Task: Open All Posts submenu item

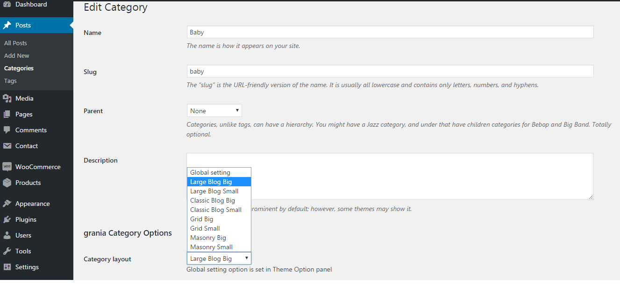Action: coord(15,43)
